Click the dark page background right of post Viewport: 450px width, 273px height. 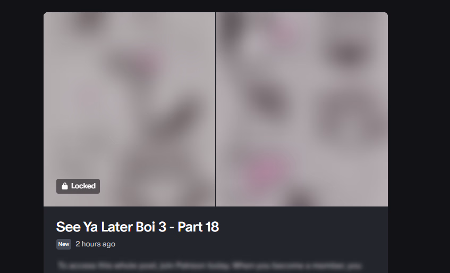pyautogui.click(x=419, y=136)
